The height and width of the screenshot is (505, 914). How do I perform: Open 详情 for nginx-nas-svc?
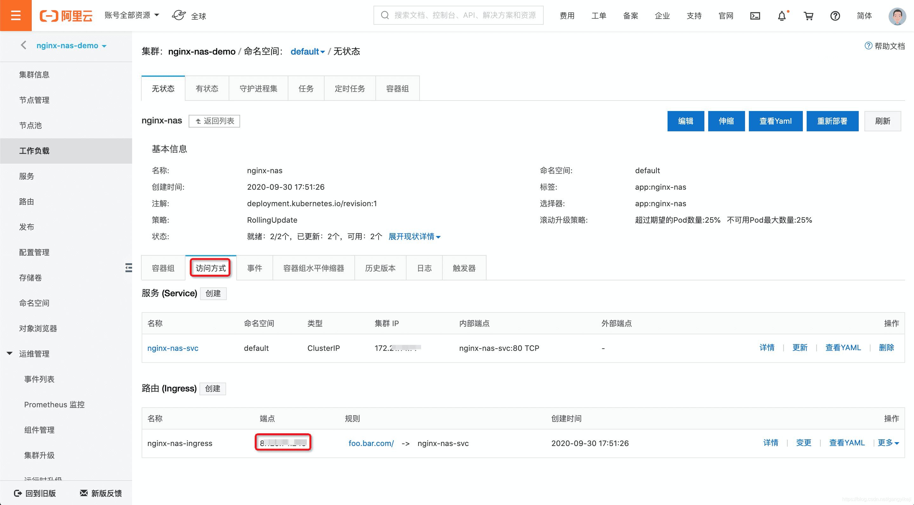click(767, 347)
